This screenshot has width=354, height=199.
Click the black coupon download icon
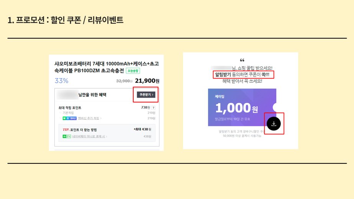(x=274, y=123)
